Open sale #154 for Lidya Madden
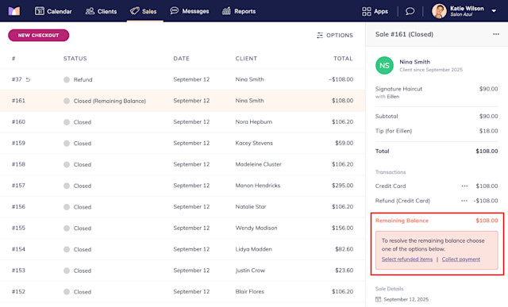 pos(183,249)
